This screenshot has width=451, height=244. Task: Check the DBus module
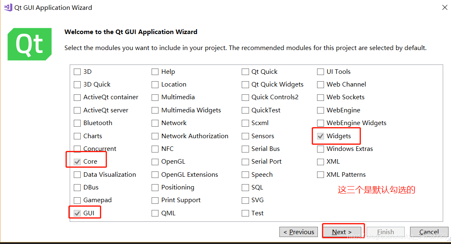(x=77, y=187)
